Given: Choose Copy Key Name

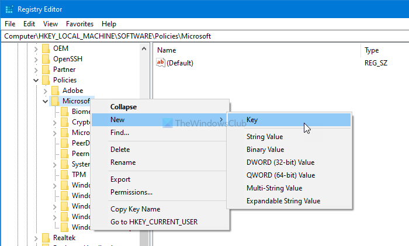Looking at the screenshot, I should (x=160, y=209).
